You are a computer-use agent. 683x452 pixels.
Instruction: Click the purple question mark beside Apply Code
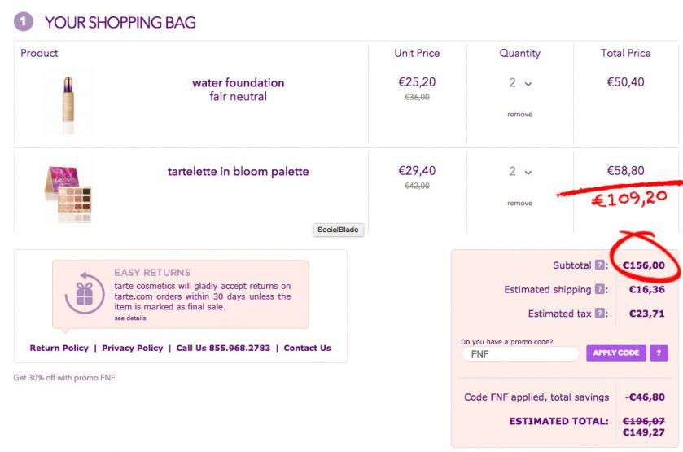(659, 353)
